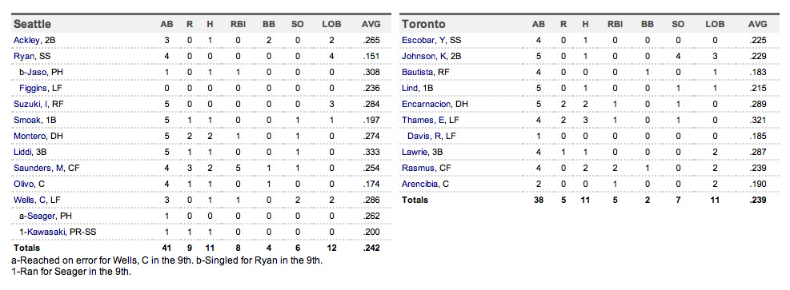Open Lawrie's player page
Viewport: 790px width, 290px height.
coord(415,153)
